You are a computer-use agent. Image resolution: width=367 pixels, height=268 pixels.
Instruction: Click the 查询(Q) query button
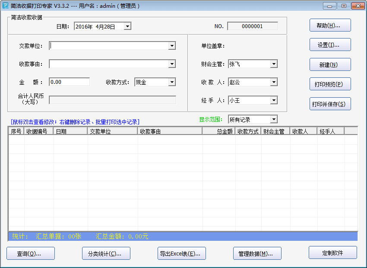[x=31, y=254]
